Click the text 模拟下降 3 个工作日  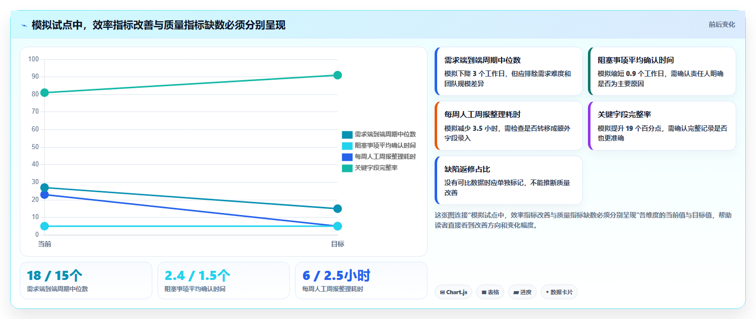point(476,74)
